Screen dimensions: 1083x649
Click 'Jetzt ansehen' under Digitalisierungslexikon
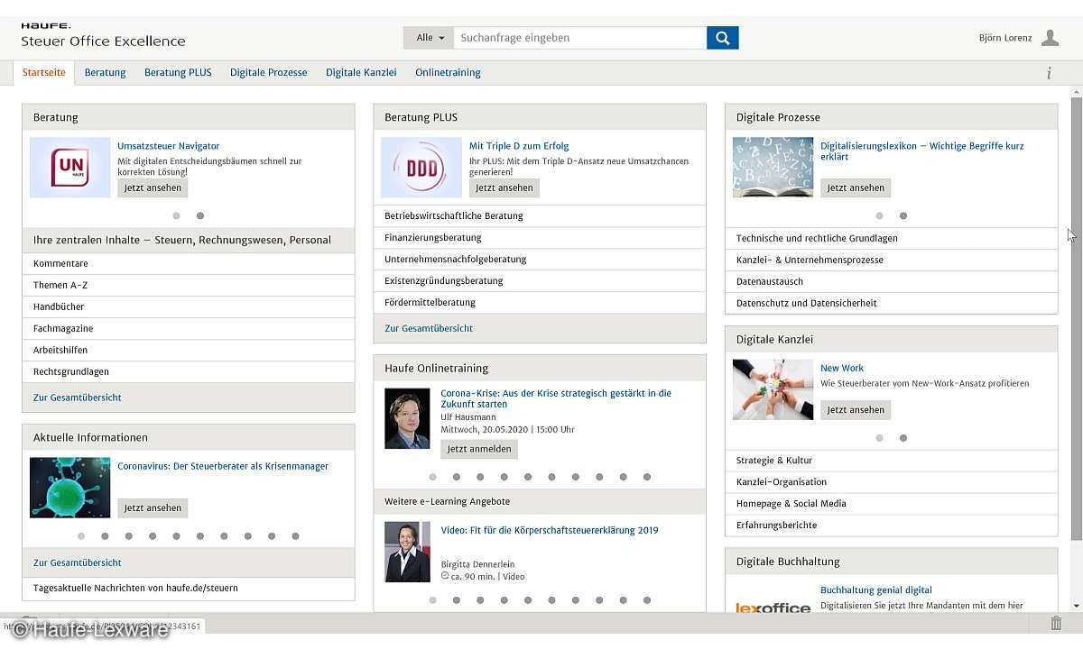click(x=856, y=188)
